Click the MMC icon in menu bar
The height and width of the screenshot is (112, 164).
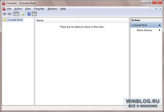(x=4, y=9)
